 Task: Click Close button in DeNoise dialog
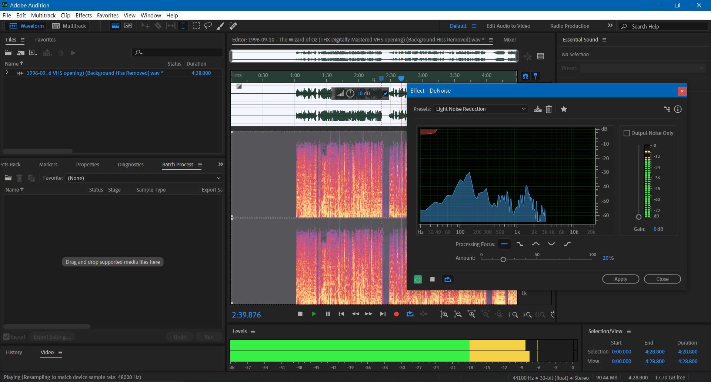pos(662,279)
